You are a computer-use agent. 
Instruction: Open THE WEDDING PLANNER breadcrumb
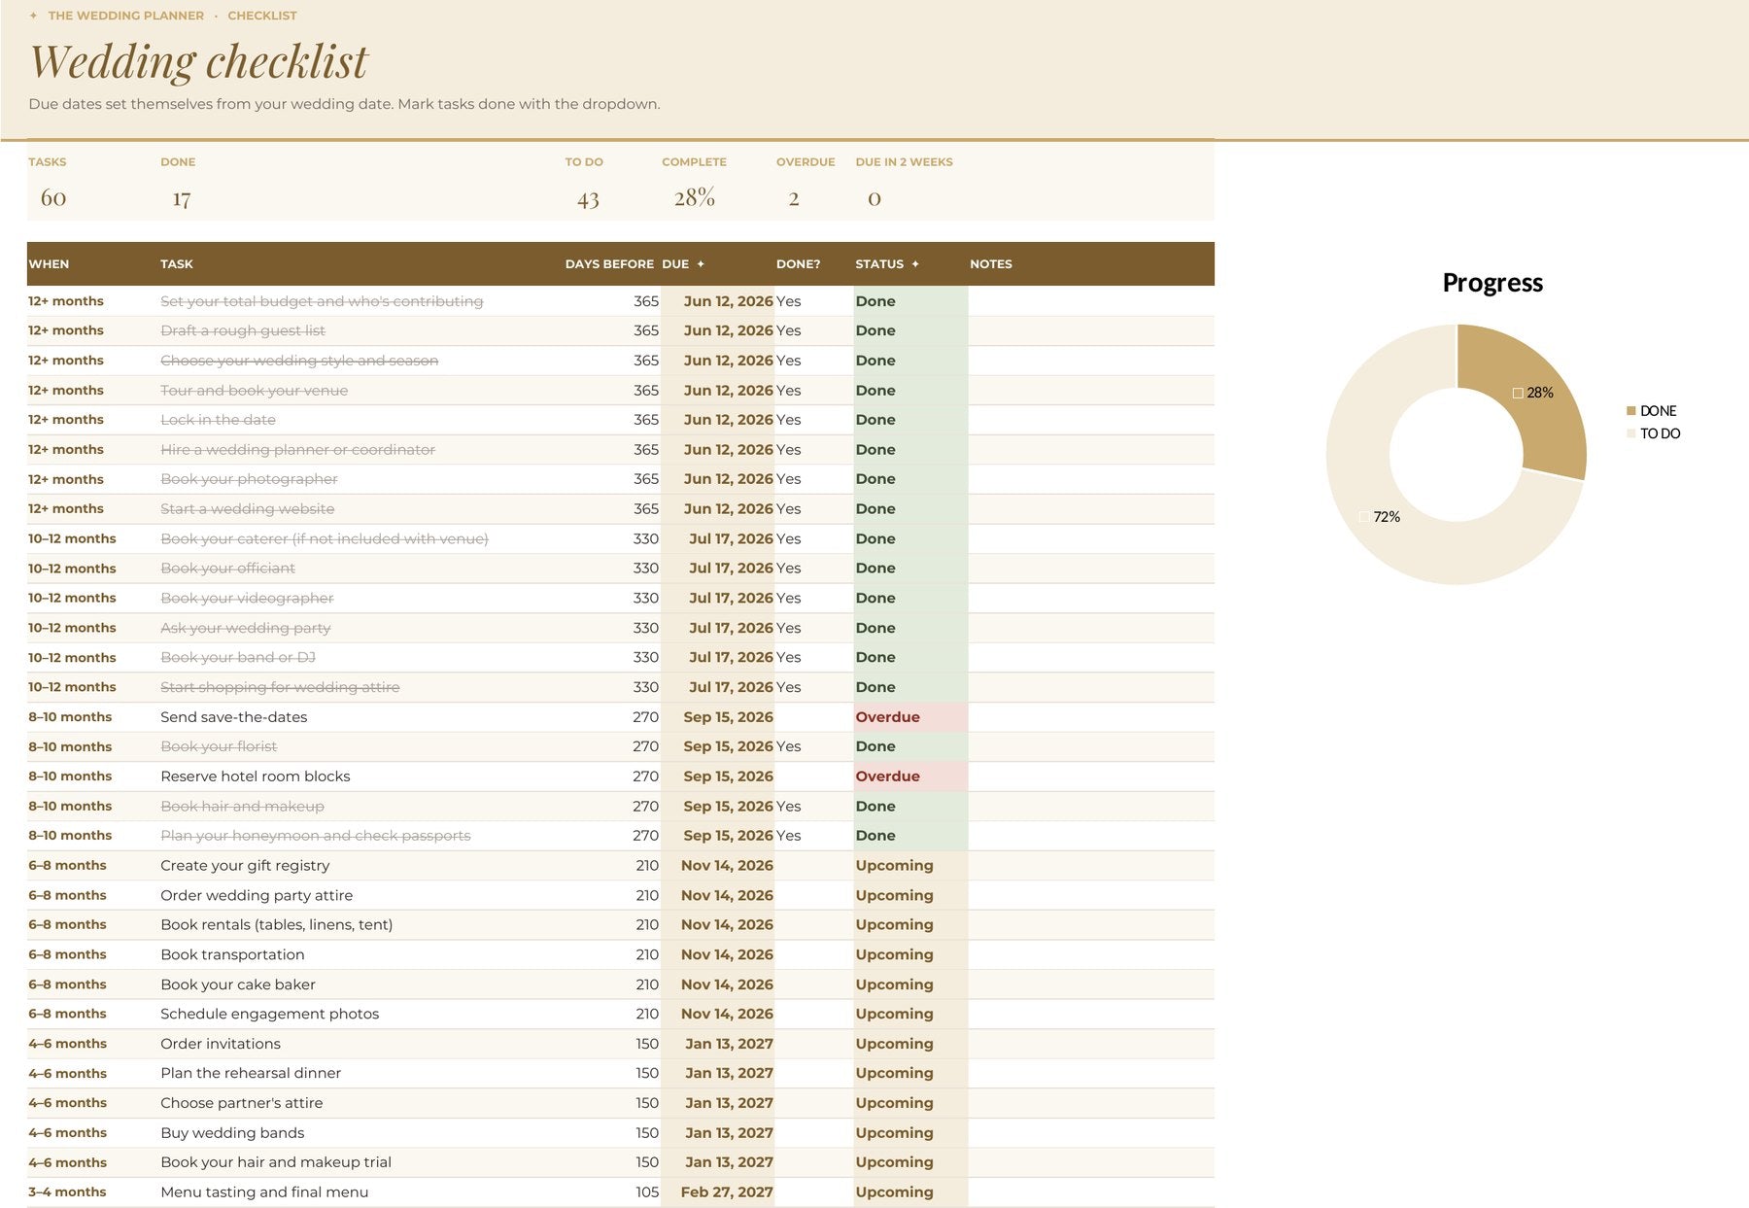[126, 16]
